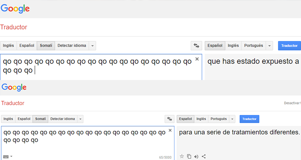This screenshot has height=160, width=301.
Task: Click the swap languages icon in lower translator
Action: point(169,119)
